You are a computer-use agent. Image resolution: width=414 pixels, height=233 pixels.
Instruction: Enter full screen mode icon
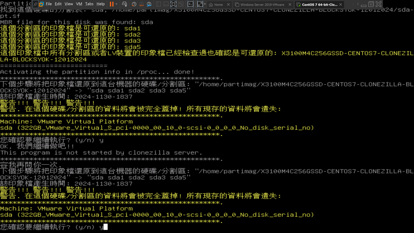point(173,4)
